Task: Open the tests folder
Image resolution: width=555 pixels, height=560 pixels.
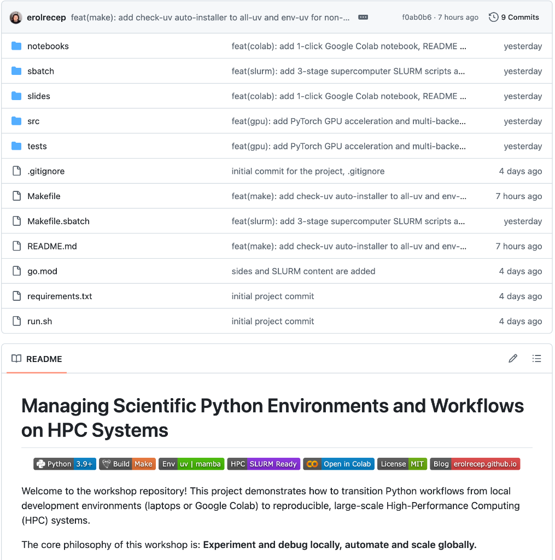Action: coord(37,146)
